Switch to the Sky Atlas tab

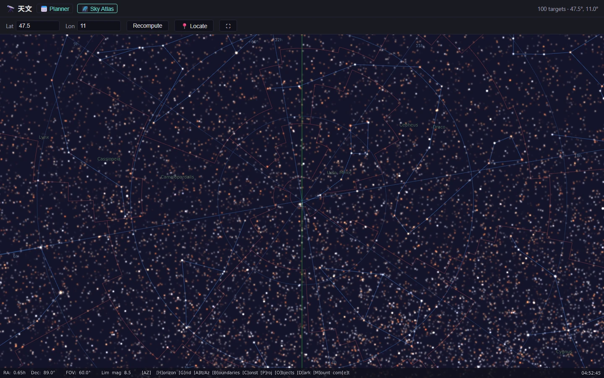coord(97,8)
